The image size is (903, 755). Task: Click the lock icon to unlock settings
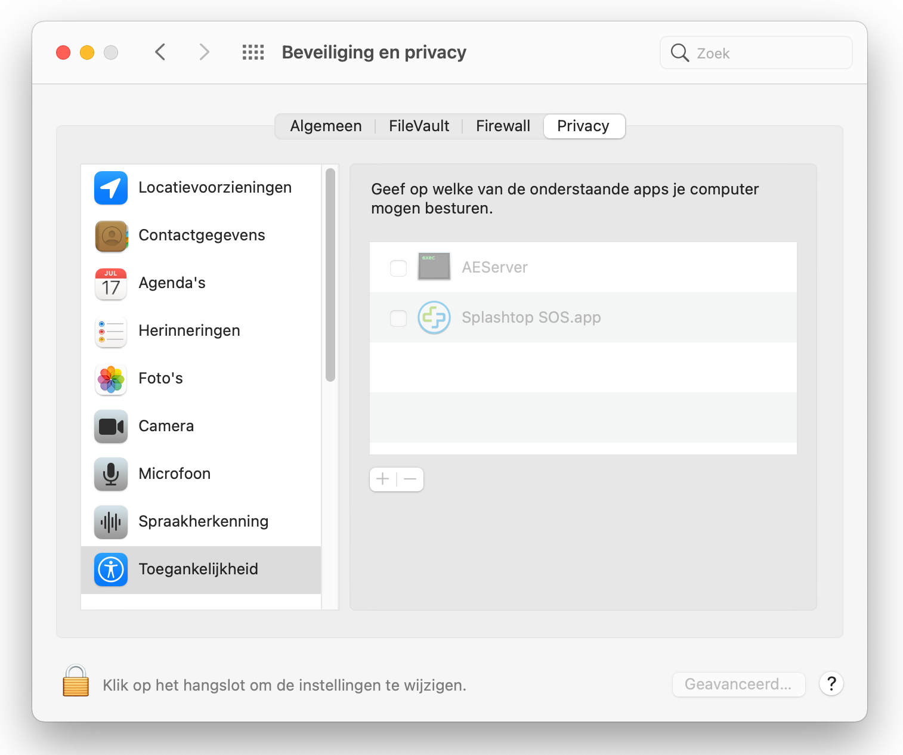pos(76,681)
